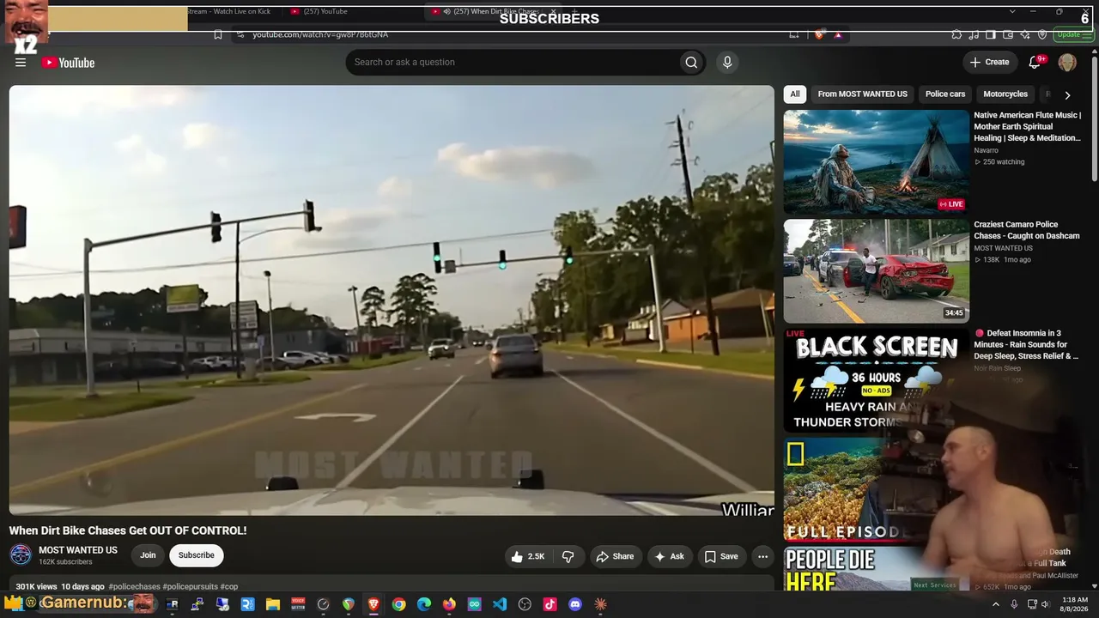Open the Brave Leo AI sparkle icon
The height and width of the screenshot is (618, 1099).
[1025, 34]
